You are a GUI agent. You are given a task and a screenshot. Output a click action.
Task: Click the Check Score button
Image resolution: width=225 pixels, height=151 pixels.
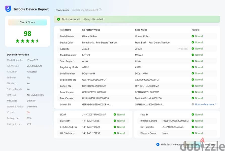27,22
